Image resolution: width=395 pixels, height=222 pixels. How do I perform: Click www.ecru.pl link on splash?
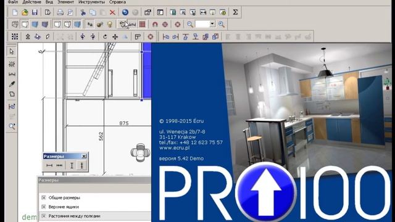(x=174, y=148)
